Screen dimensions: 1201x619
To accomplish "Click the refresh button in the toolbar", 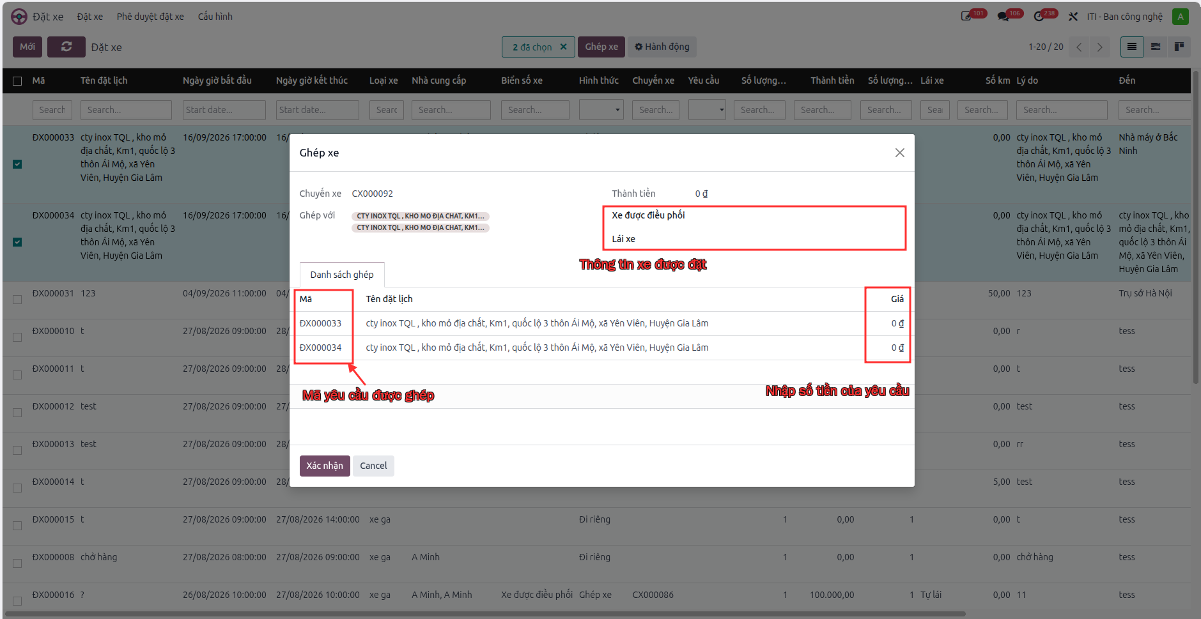I will tap(66, 47).
